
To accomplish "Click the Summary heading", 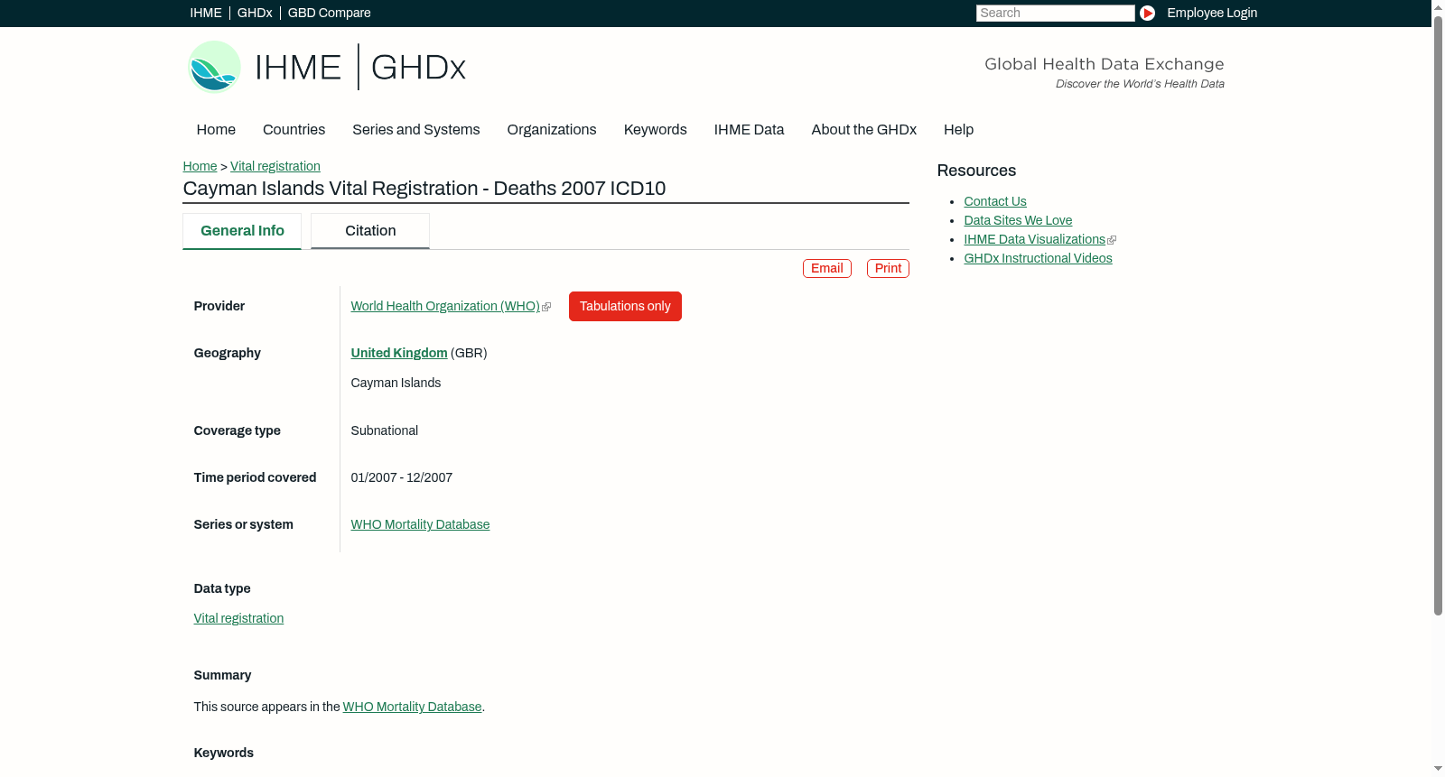I will point(223,676).
